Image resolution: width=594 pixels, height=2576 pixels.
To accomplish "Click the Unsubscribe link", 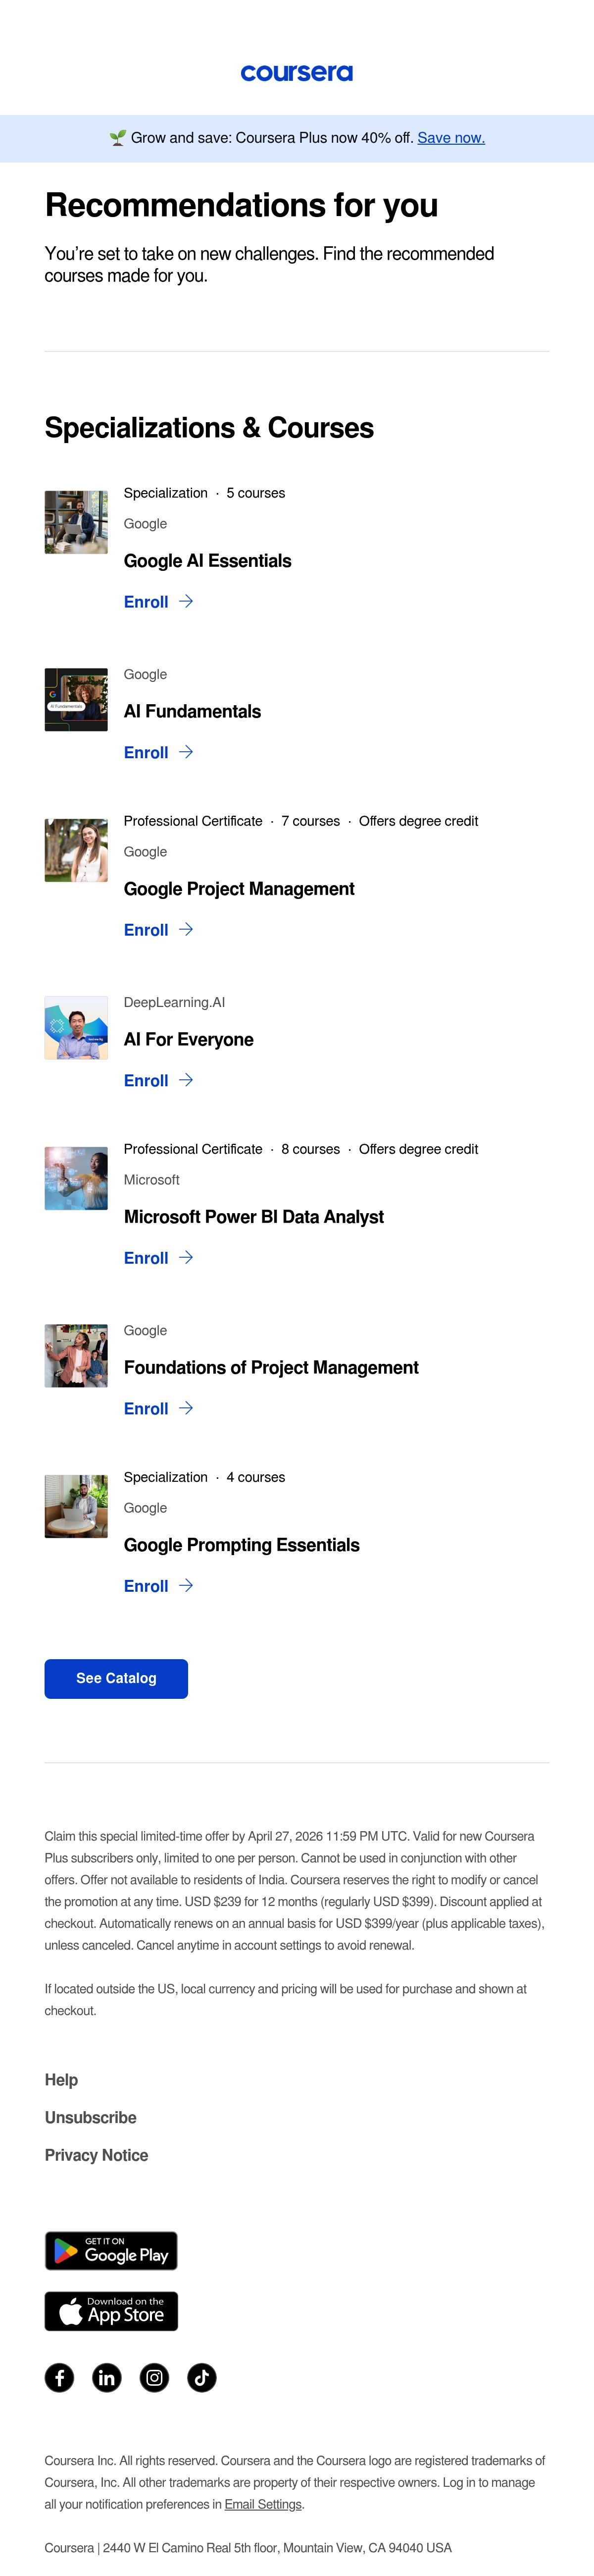I will 91,2117.
